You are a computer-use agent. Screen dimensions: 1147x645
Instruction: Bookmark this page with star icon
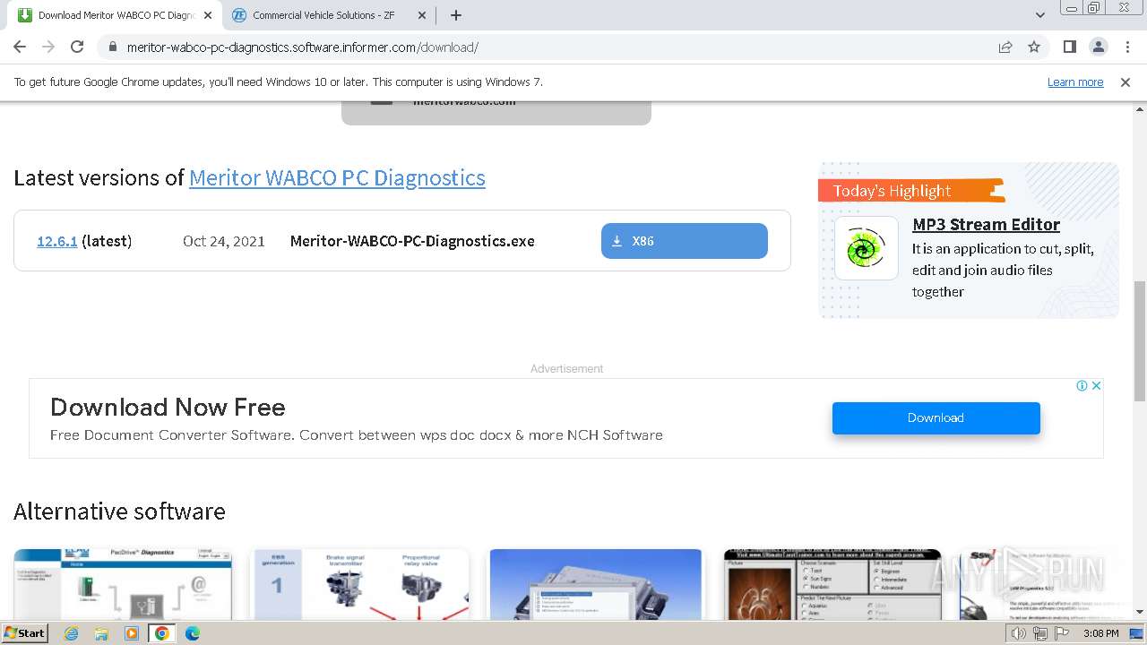(x=1034, y=47)
